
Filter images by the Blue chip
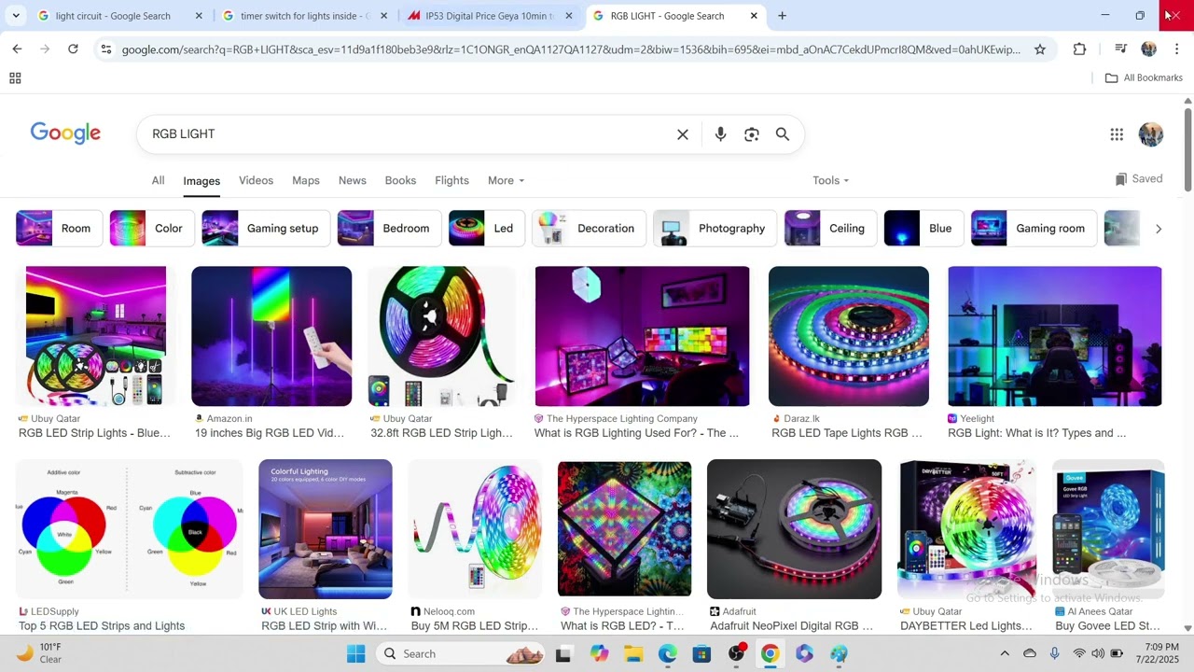tap(923, 229)
